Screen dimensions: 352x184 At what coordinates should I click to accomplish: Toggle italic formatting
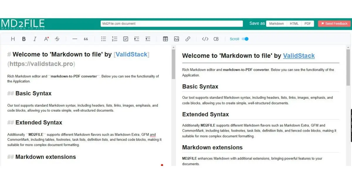[x=35, y=39]
